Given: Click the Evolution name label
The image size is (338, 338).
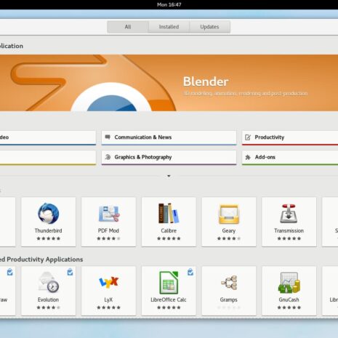Looking at the screenshot, I should click(x=48, y=299).
